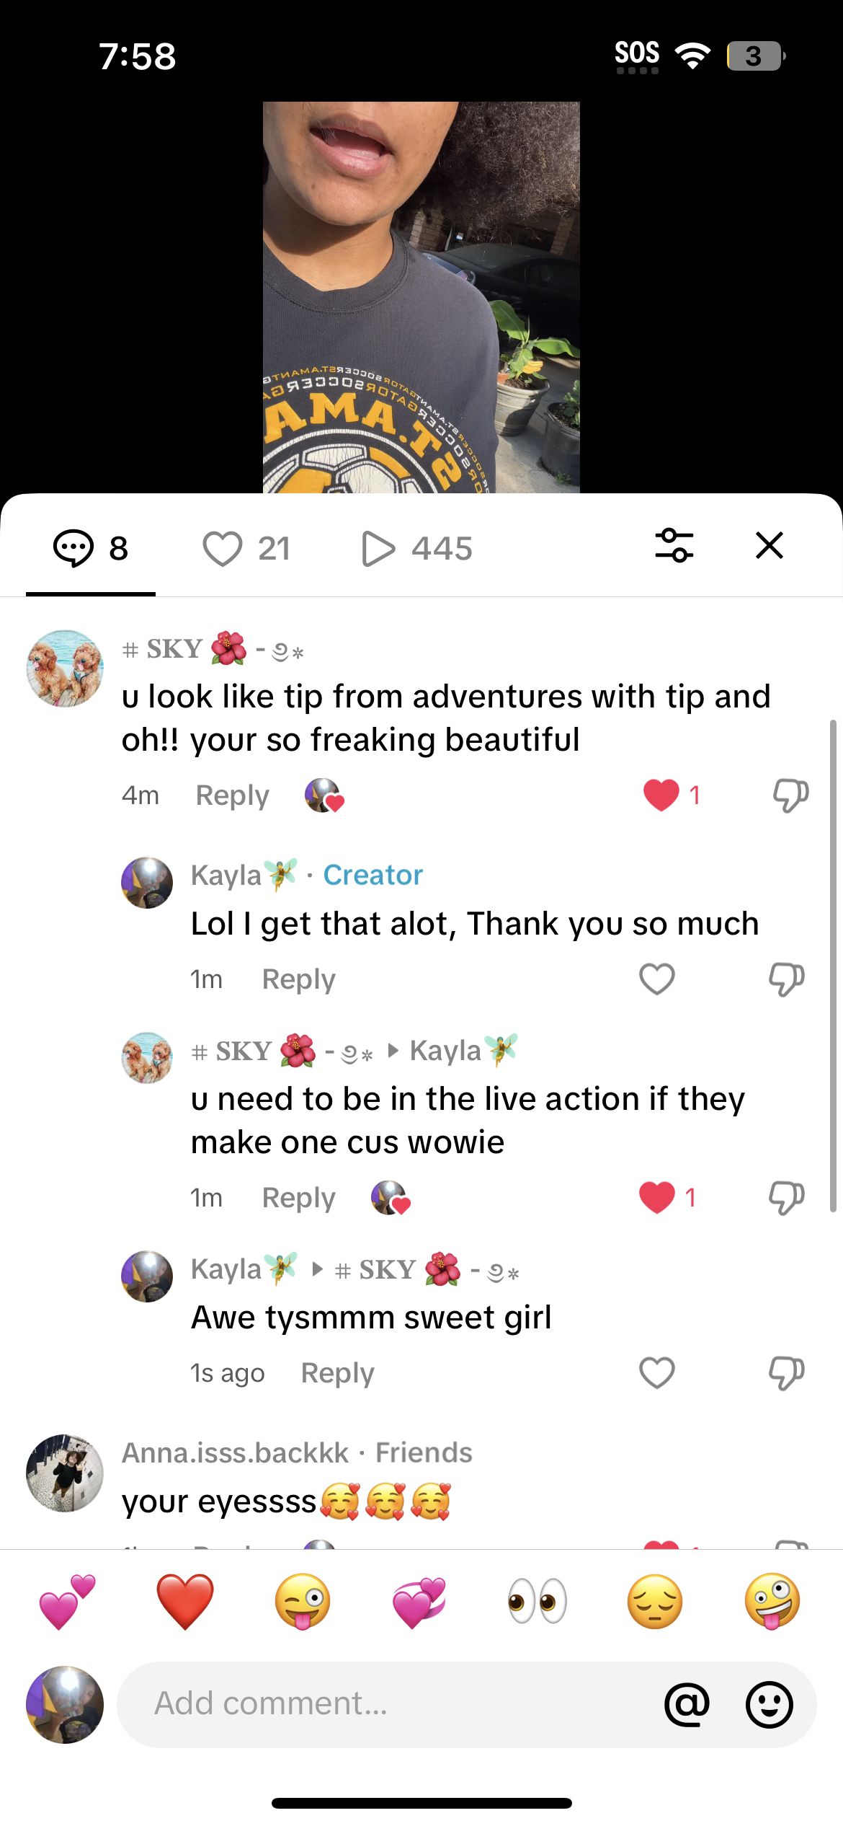Tap the mention @ icon
The height and width of the screenshot is (1826, 843).
(x=687, y=1704)
